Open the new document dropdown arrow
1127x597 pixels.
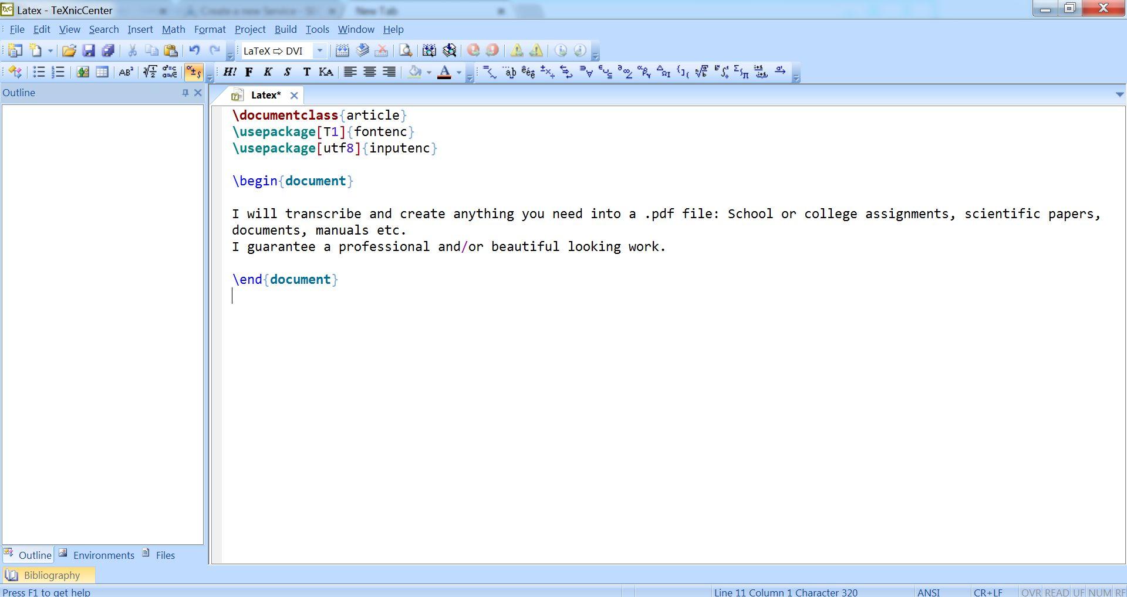coord(51,50)
